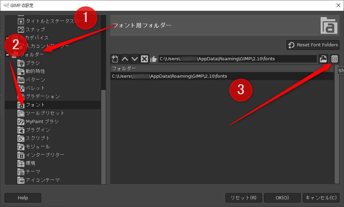344x207 pixels.
Task: Open インタープリター folder settings
Action: coord(41,155)
